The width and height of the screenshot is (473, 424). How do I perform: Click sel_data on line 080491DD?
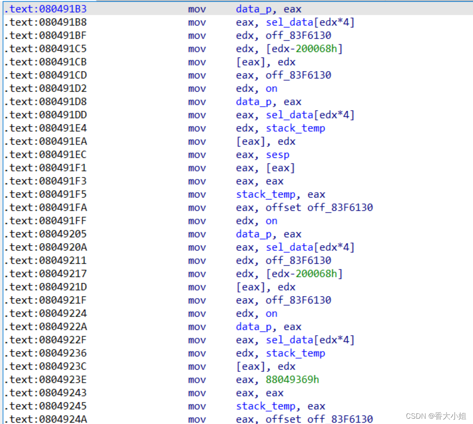(x=290, y=115)
